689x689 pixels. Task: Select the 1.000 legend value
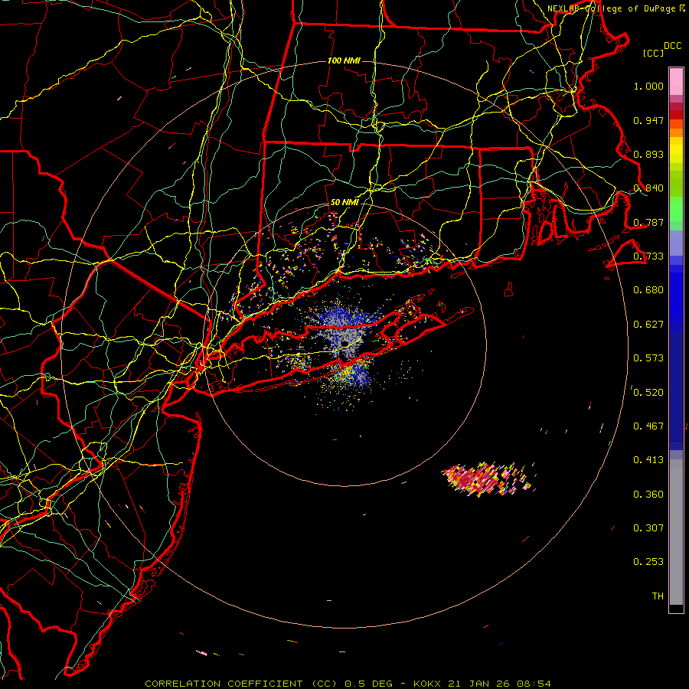pos(648,86)
